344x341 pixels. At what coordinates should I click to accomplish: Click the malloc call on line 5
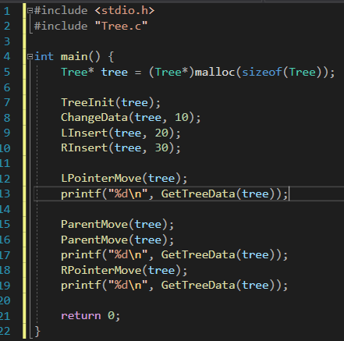[215, 72]
